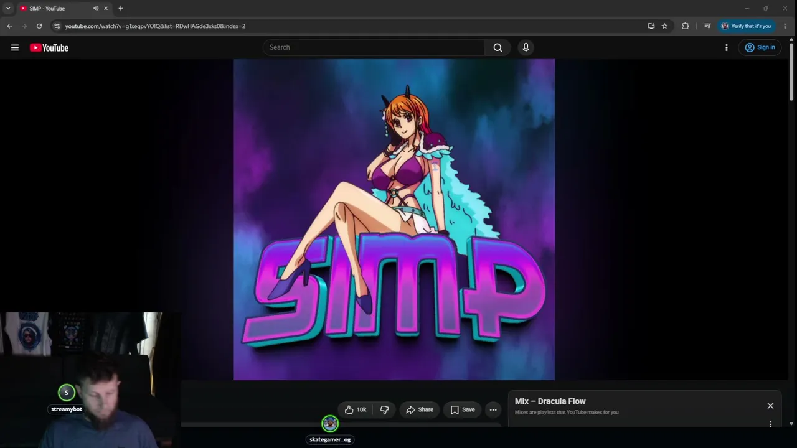
Task: Minimize the Chrome browser window
Action: [747, 9]
